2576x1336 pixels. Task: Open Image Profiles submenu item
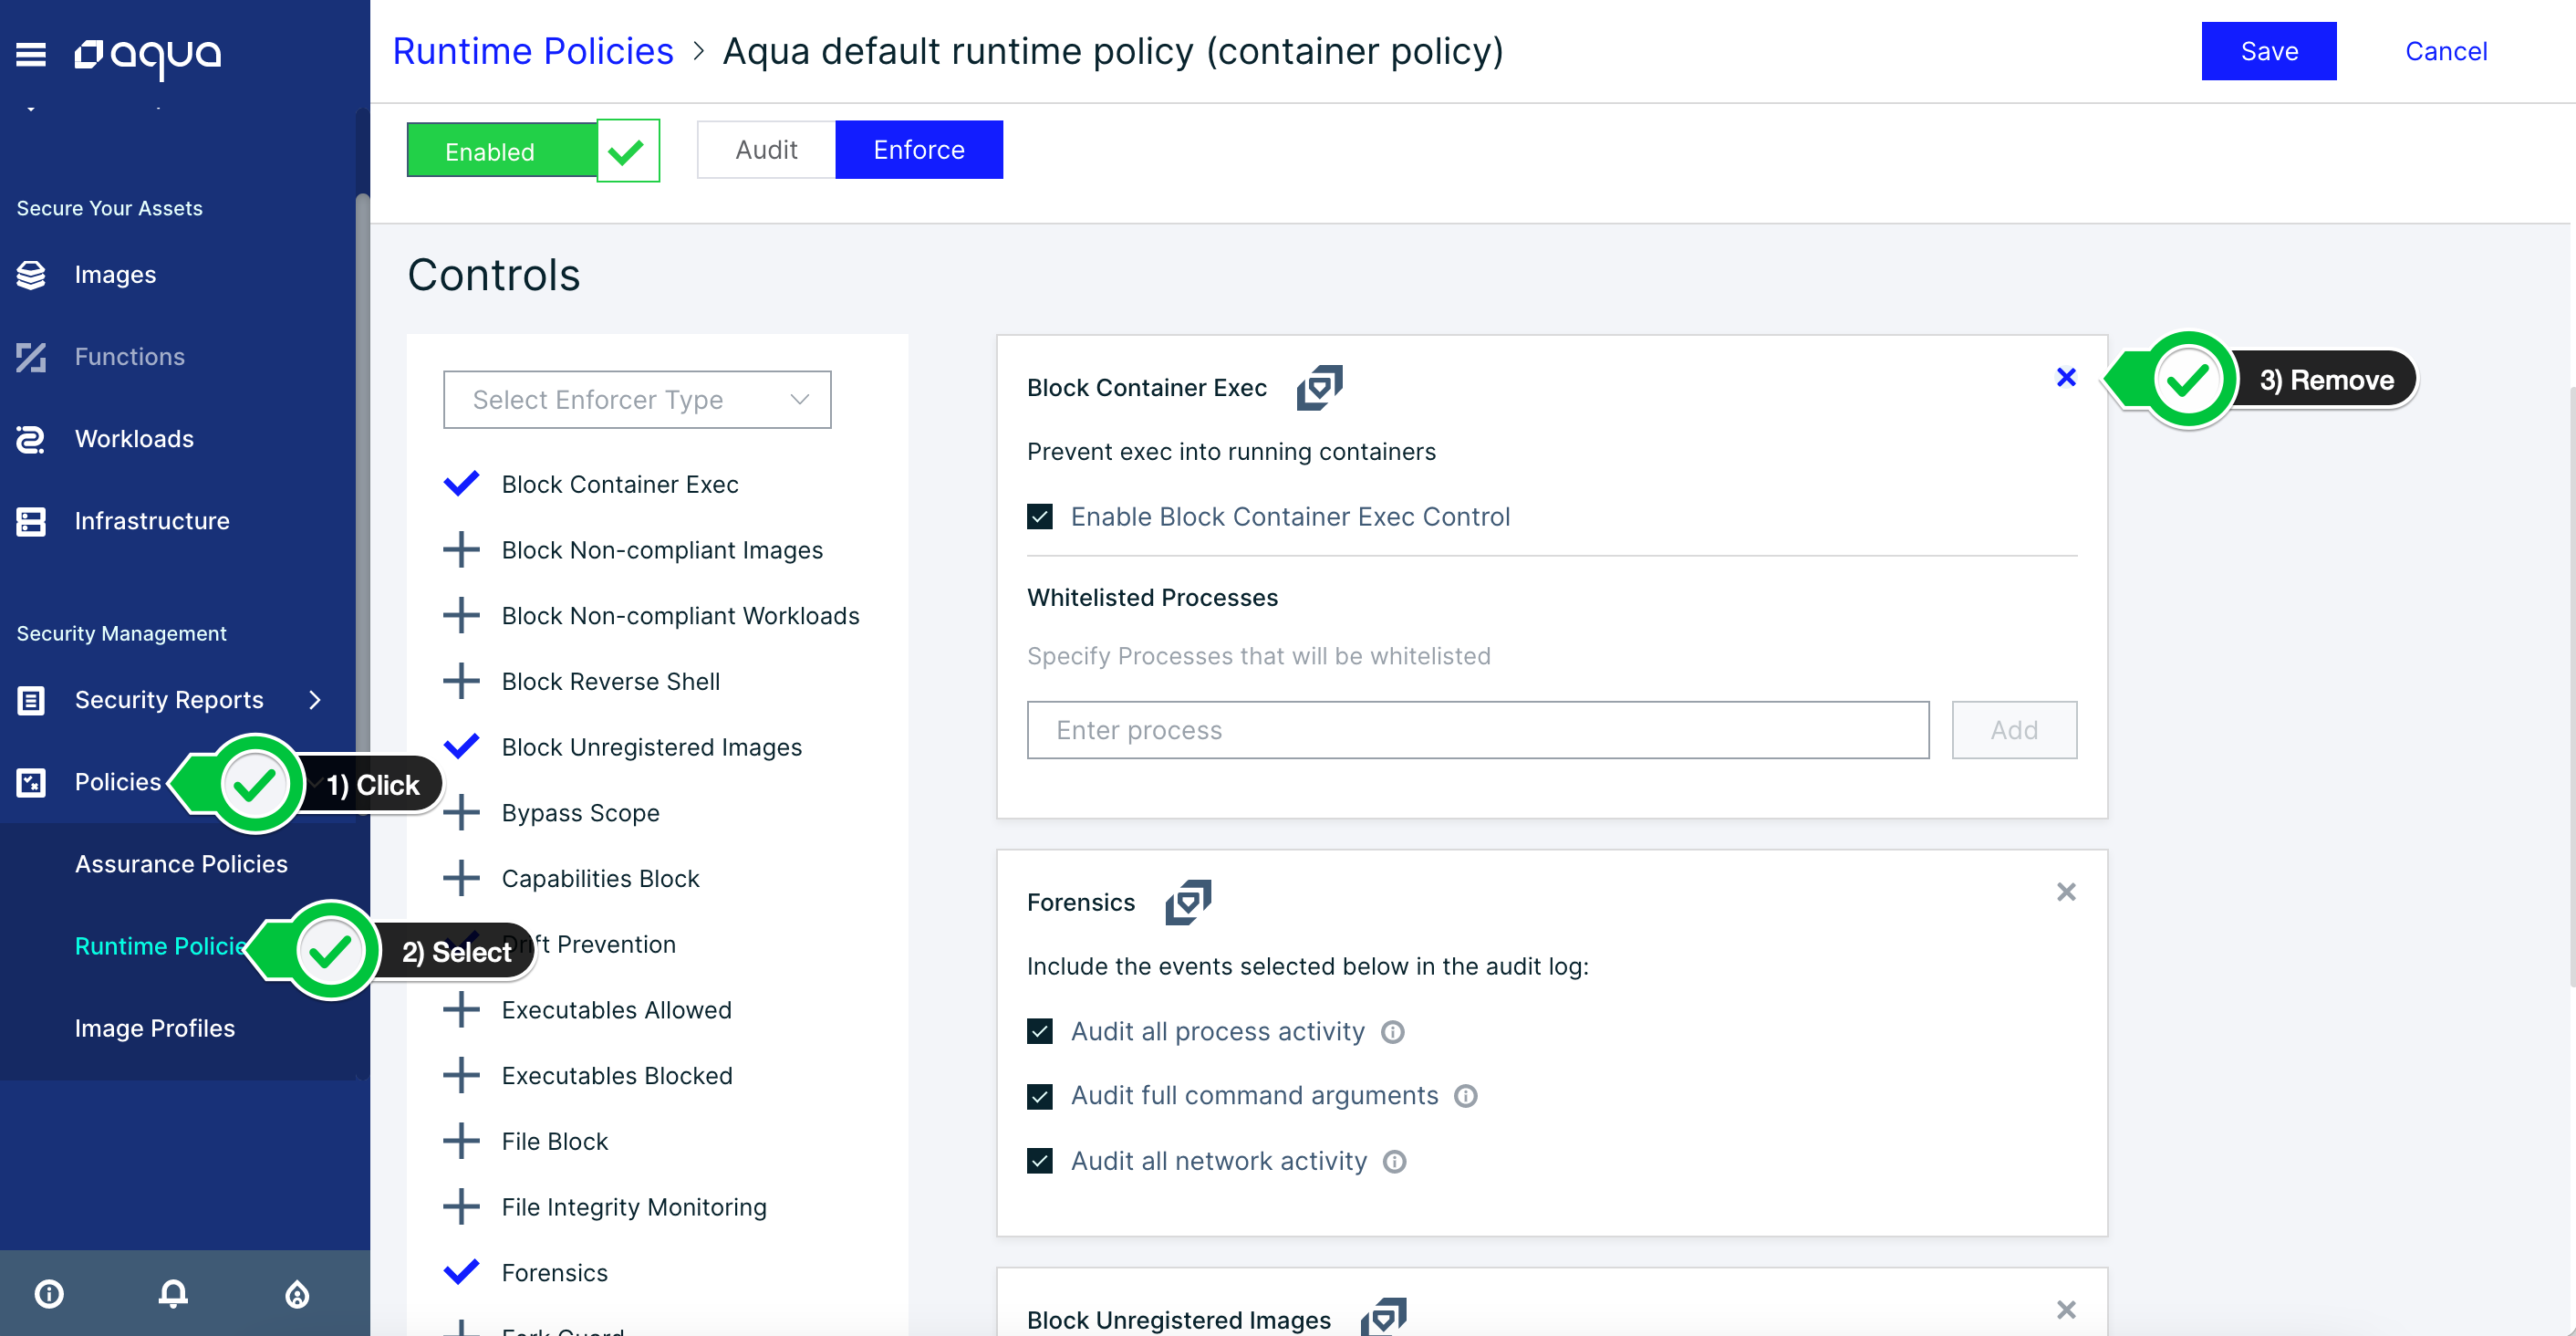(155, 1028)
